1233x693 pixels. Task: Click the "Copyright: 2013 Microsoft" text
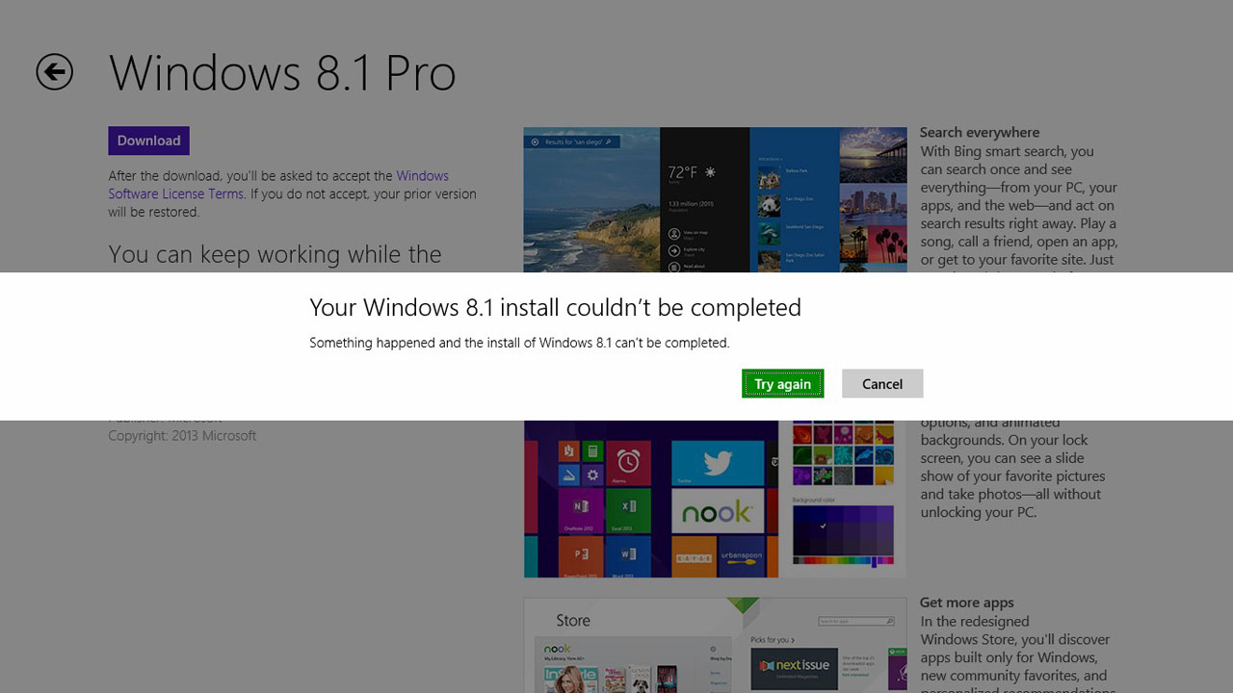coord(182,436)
